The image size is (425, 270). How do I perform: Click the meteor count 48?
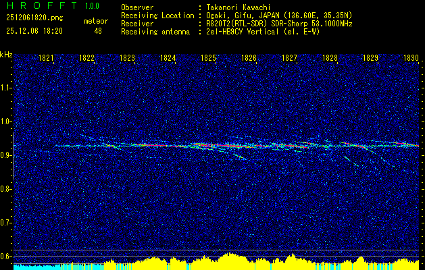(x=98, y=31)
